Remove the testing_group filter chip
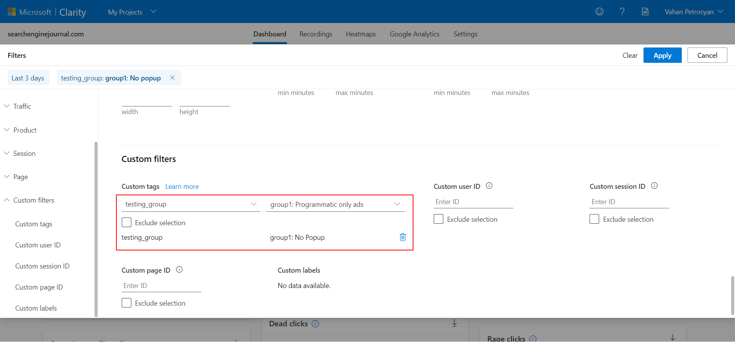 [172, 78]
